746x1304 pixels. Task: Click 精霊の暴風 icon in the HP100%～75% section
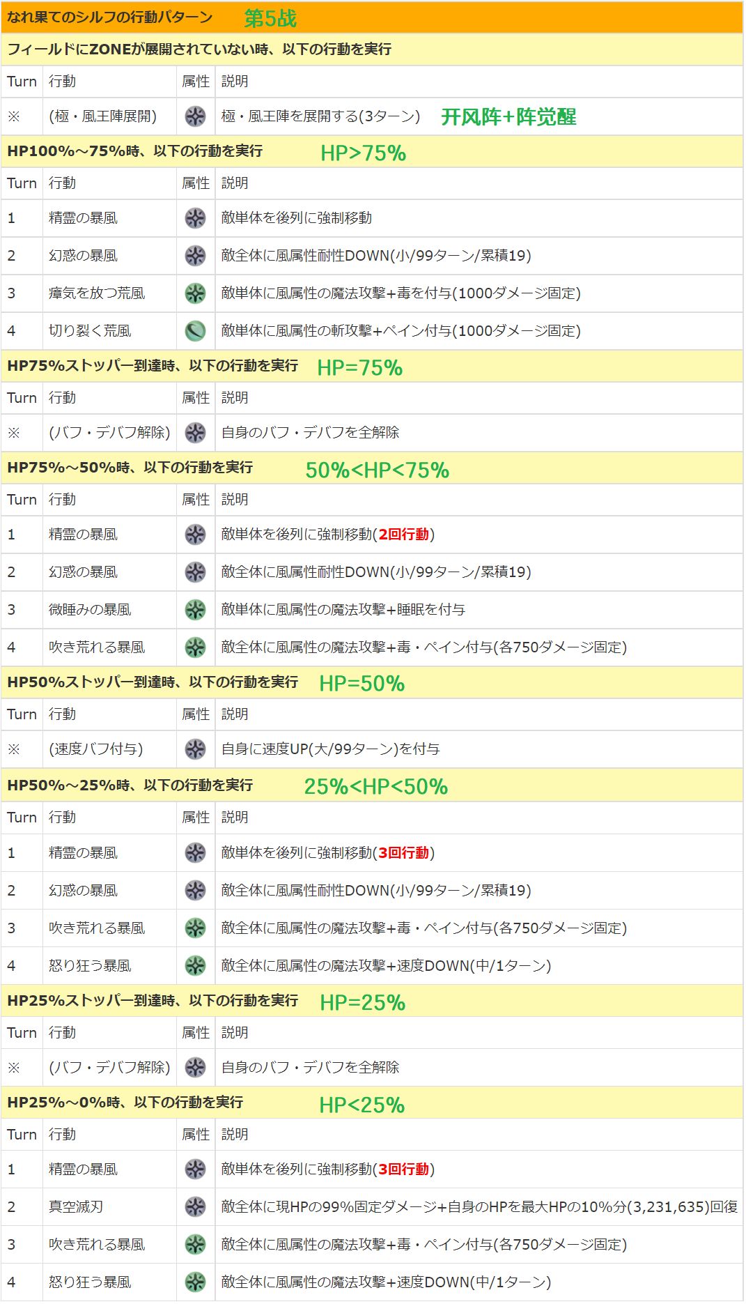click(x=195, y=218)
